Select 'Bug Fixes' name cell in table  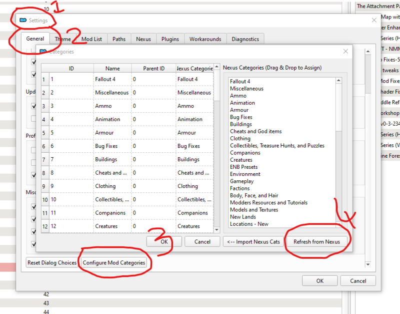pyautogui.click(x=112, y=146)
